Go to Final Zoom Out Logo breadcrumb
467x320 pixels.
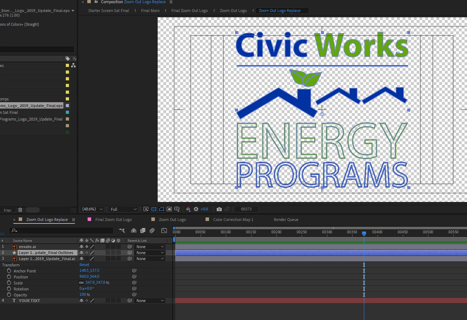(189, 11)
